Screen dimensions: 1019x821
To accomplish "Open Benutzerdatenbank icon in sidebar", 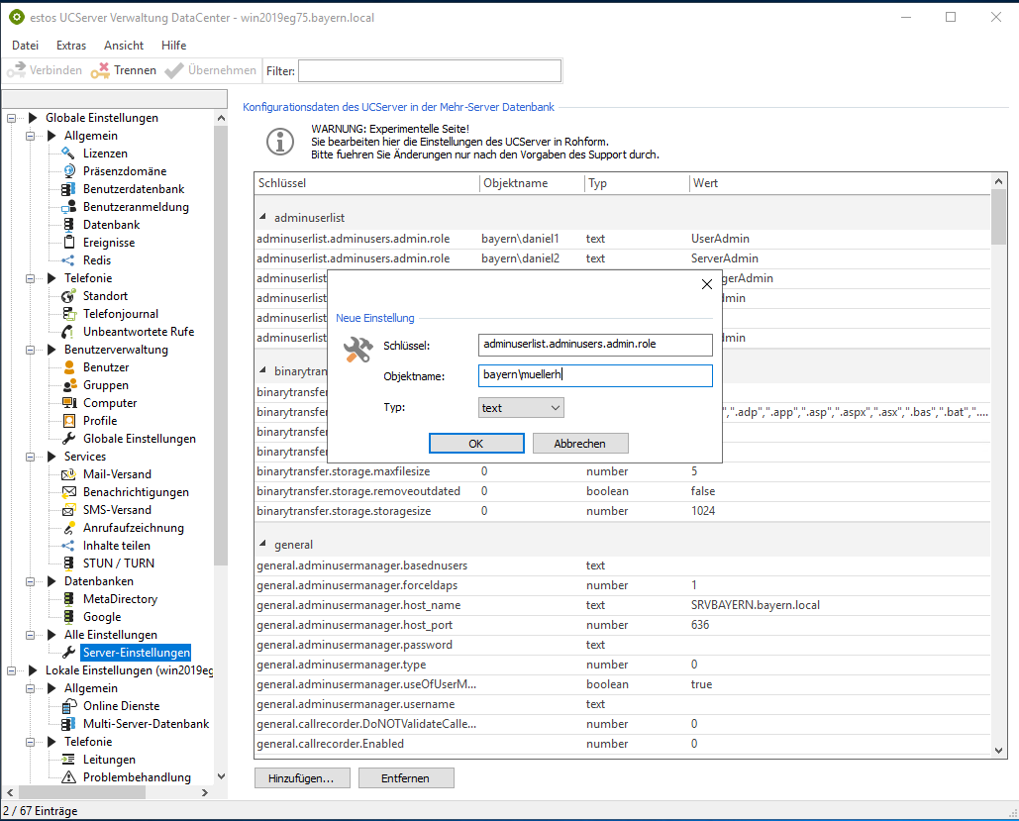I will pyautogui.click(x=68, y=189).
